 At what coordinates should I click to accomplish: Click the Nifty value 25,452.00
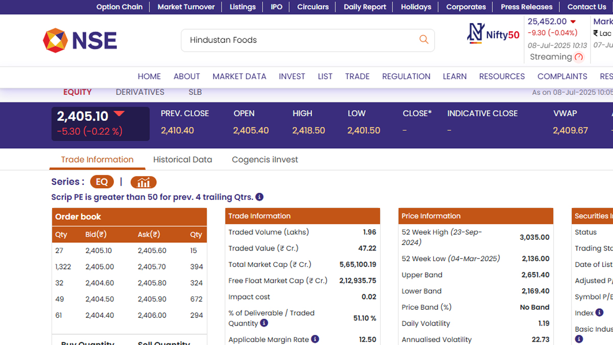click(547, 21)
